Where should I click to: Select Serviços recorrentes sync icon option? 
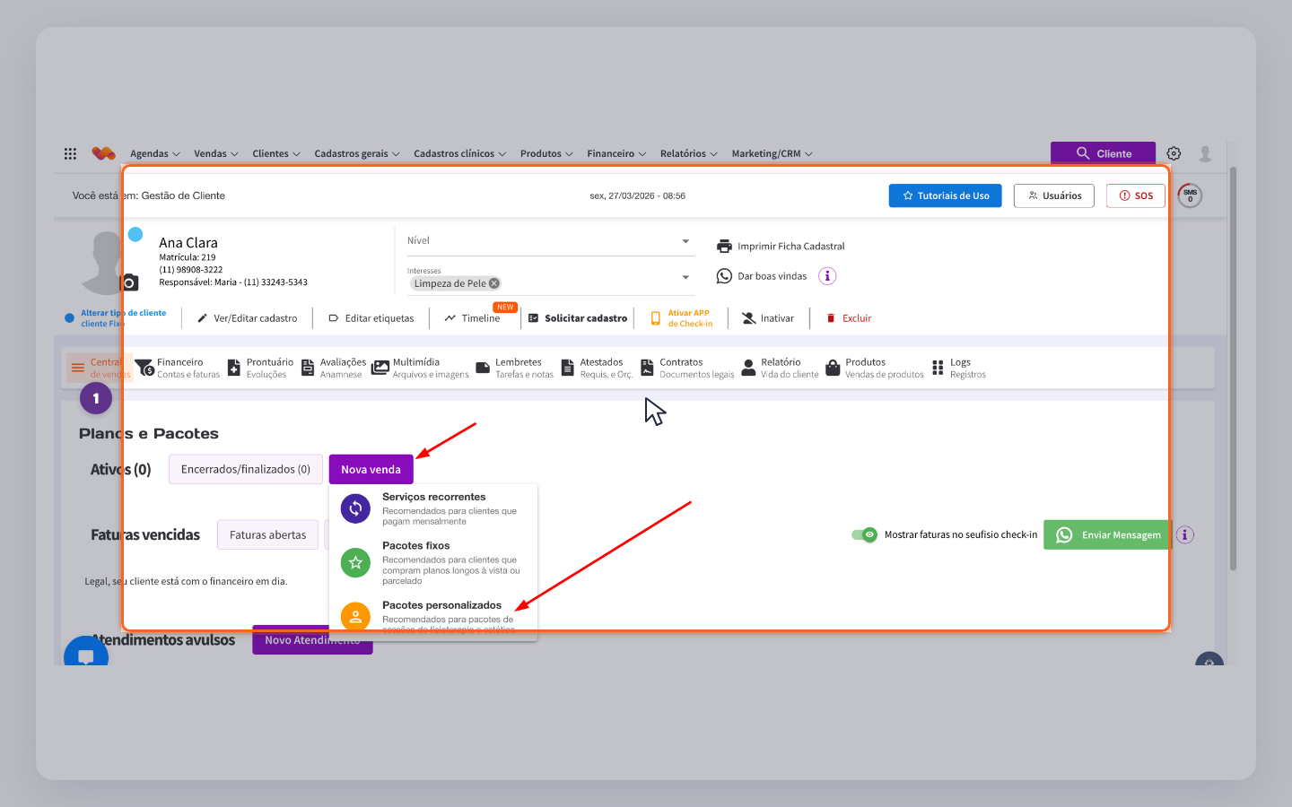(x=355, y=508)
